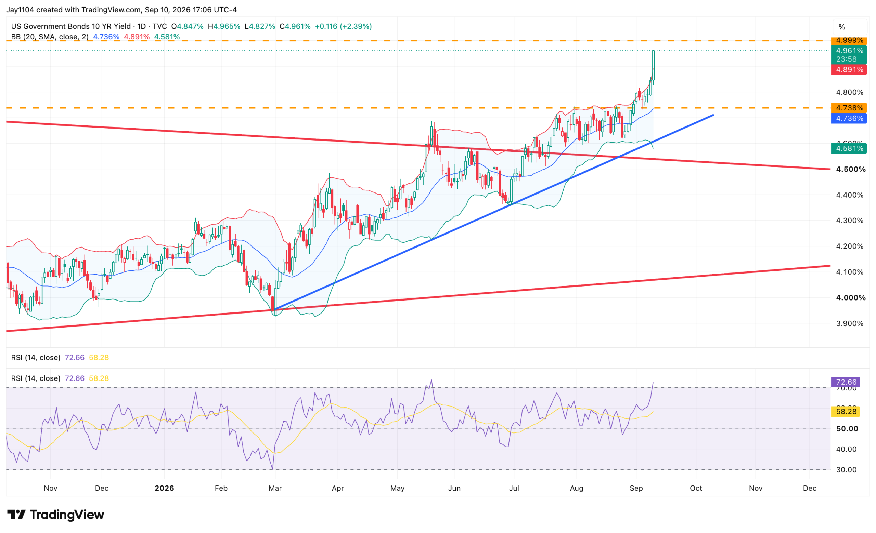Screen dimensions: 876x533
Task: Open the BB (20, SMA, close, 2) indicator legend
Action: pyautogui.click(x=50, y=37)
